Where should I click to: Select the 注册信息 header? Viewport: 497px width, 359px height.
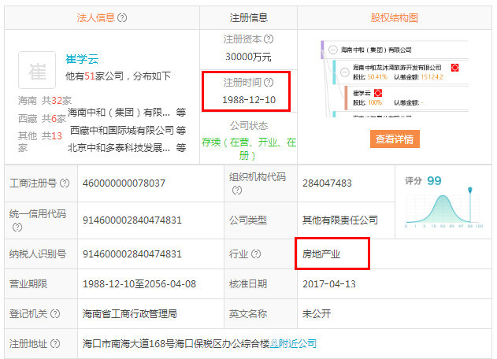[x=249, y=18]
